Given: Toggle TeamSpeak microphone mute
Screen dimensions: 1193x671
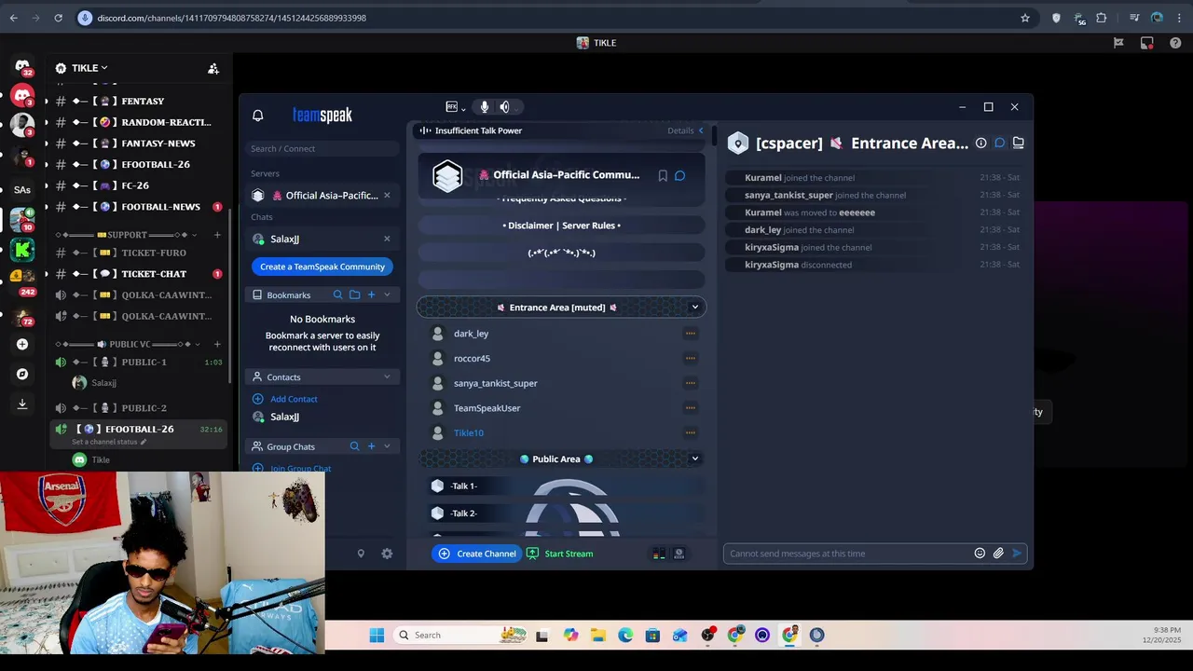Looking at the screenshot, I should point(484,107).
